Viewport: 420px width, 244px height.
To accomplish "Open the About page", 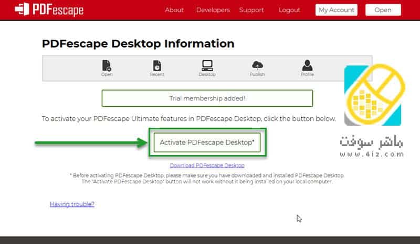I will click(x=174, y=10).
